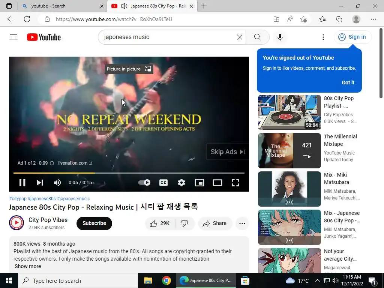This screenshot has height=288, width=384.
Task: Enable theater mode
Action: 217,183
